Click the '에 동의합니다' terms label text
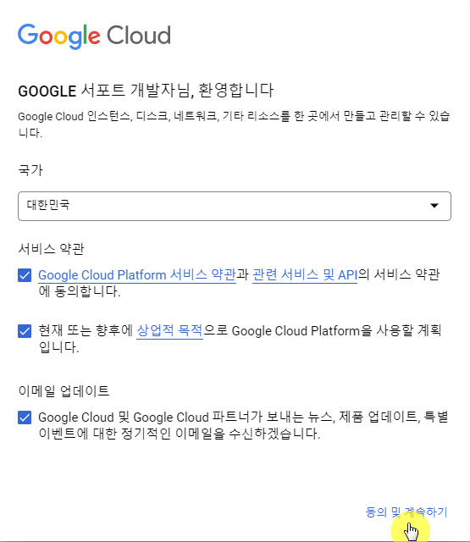 (79, 291)
